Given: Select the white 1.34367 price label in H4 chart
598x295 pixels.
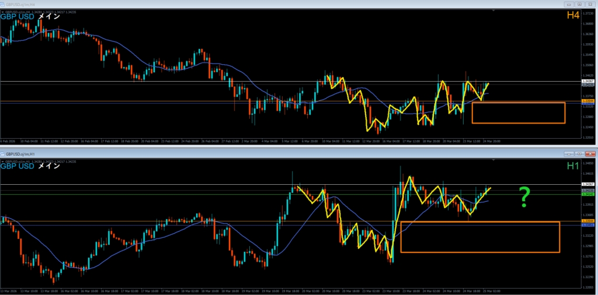Looking at the screenshot, I should 587,82.
